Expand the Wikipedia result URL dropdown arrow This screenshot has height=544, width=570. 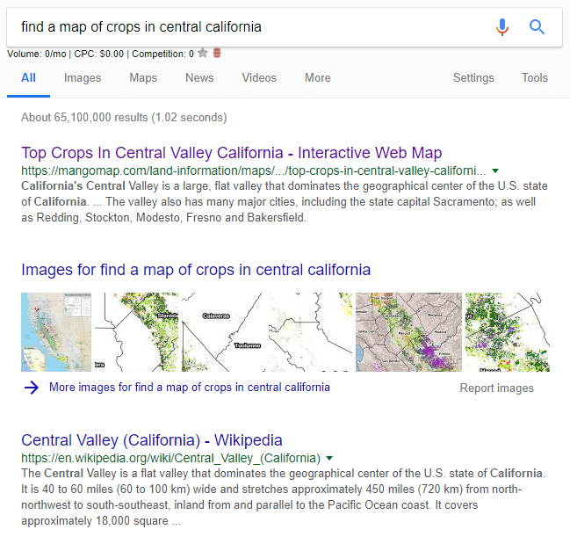click(x=329, y=458)
